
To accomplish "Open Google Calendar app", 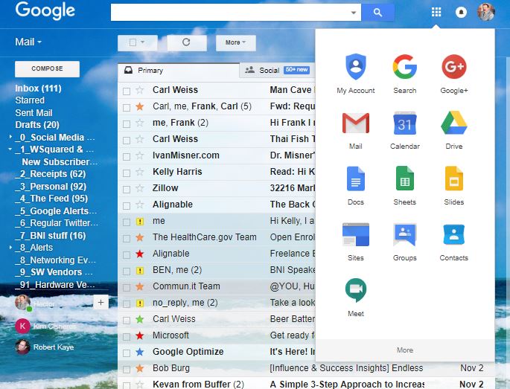I will tap(404, 129).
